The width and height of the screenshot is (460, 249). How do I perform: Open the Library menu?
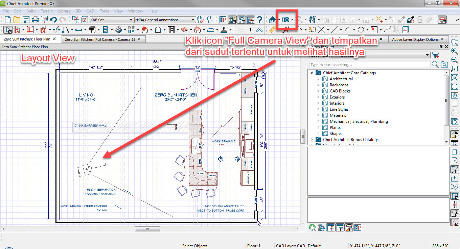pyautogui.click(x=64, y=11)
